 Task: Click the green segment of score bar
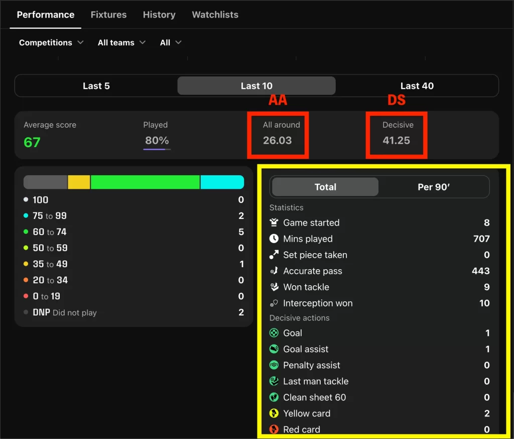tap(145, 182)
